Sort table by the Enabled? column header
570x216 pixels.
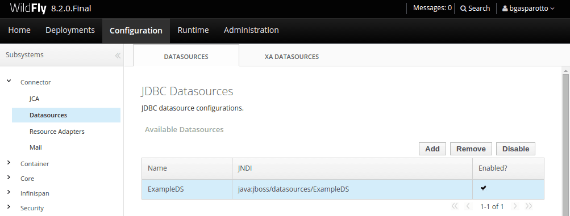pyautogui.click(x=508, y=168)
